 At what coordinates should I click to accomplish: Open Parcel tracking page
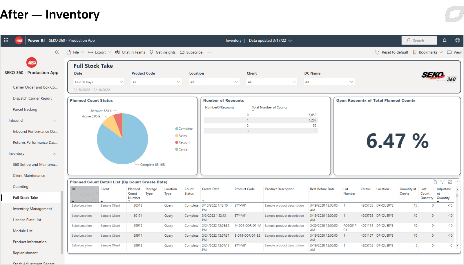click(25, 109)
